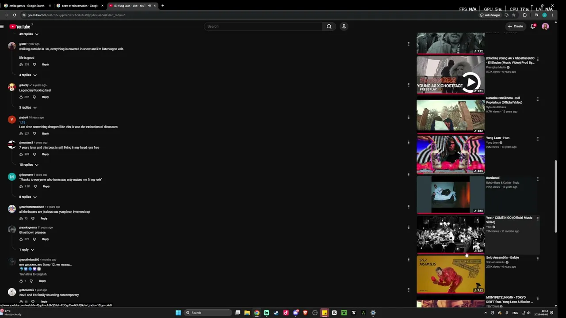Start voice search with the microphone
This screenshot has height=318, width=566.
point(344,26)
